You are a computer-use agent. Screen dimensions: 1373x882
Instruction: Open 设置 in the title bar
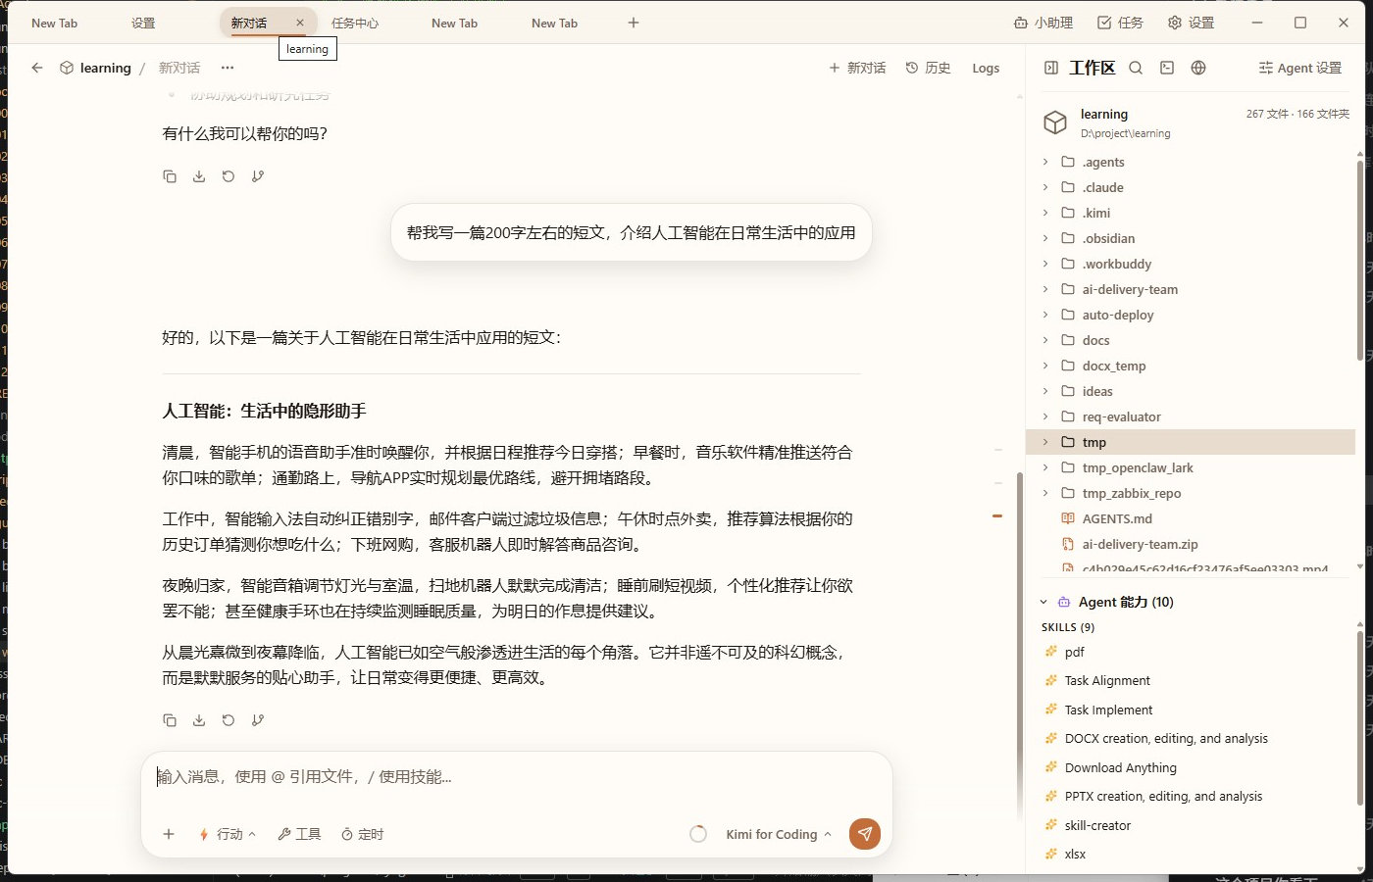[1191, 23]
